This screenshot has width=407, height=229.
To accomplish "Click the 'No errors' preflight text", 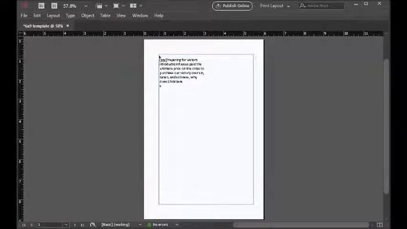I will [160, 225].
